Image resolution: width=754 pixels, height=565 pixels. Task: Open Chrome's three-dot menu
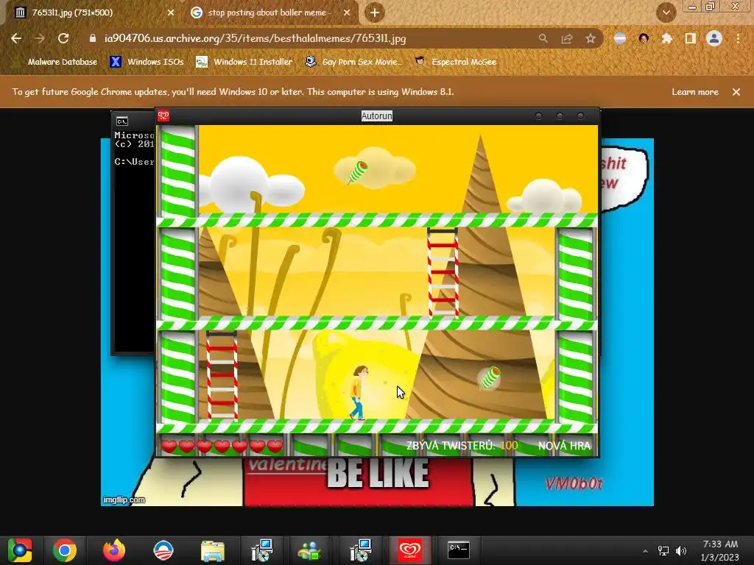pyautogui.click(x=738, y=38)
